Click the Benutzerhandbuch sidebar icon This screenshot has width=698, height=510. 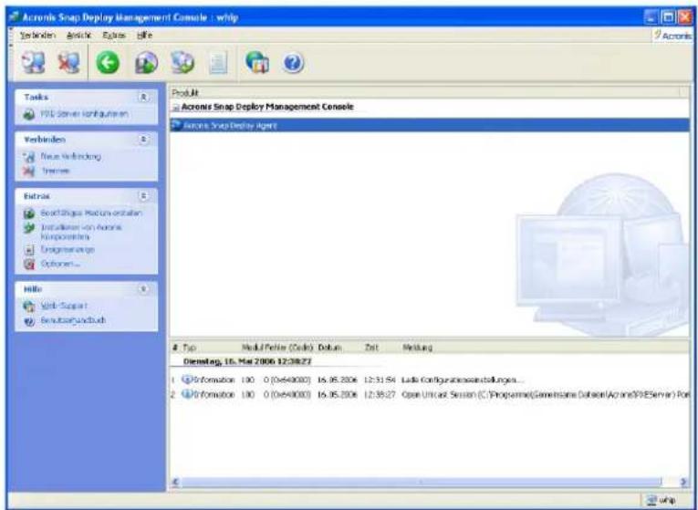(x=29, y=321)
